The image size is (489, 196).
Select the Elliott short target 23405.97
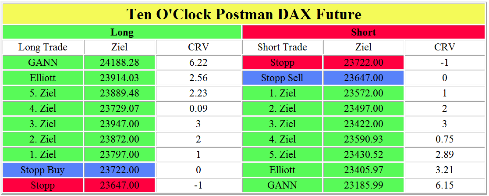[x=364, y=170]
